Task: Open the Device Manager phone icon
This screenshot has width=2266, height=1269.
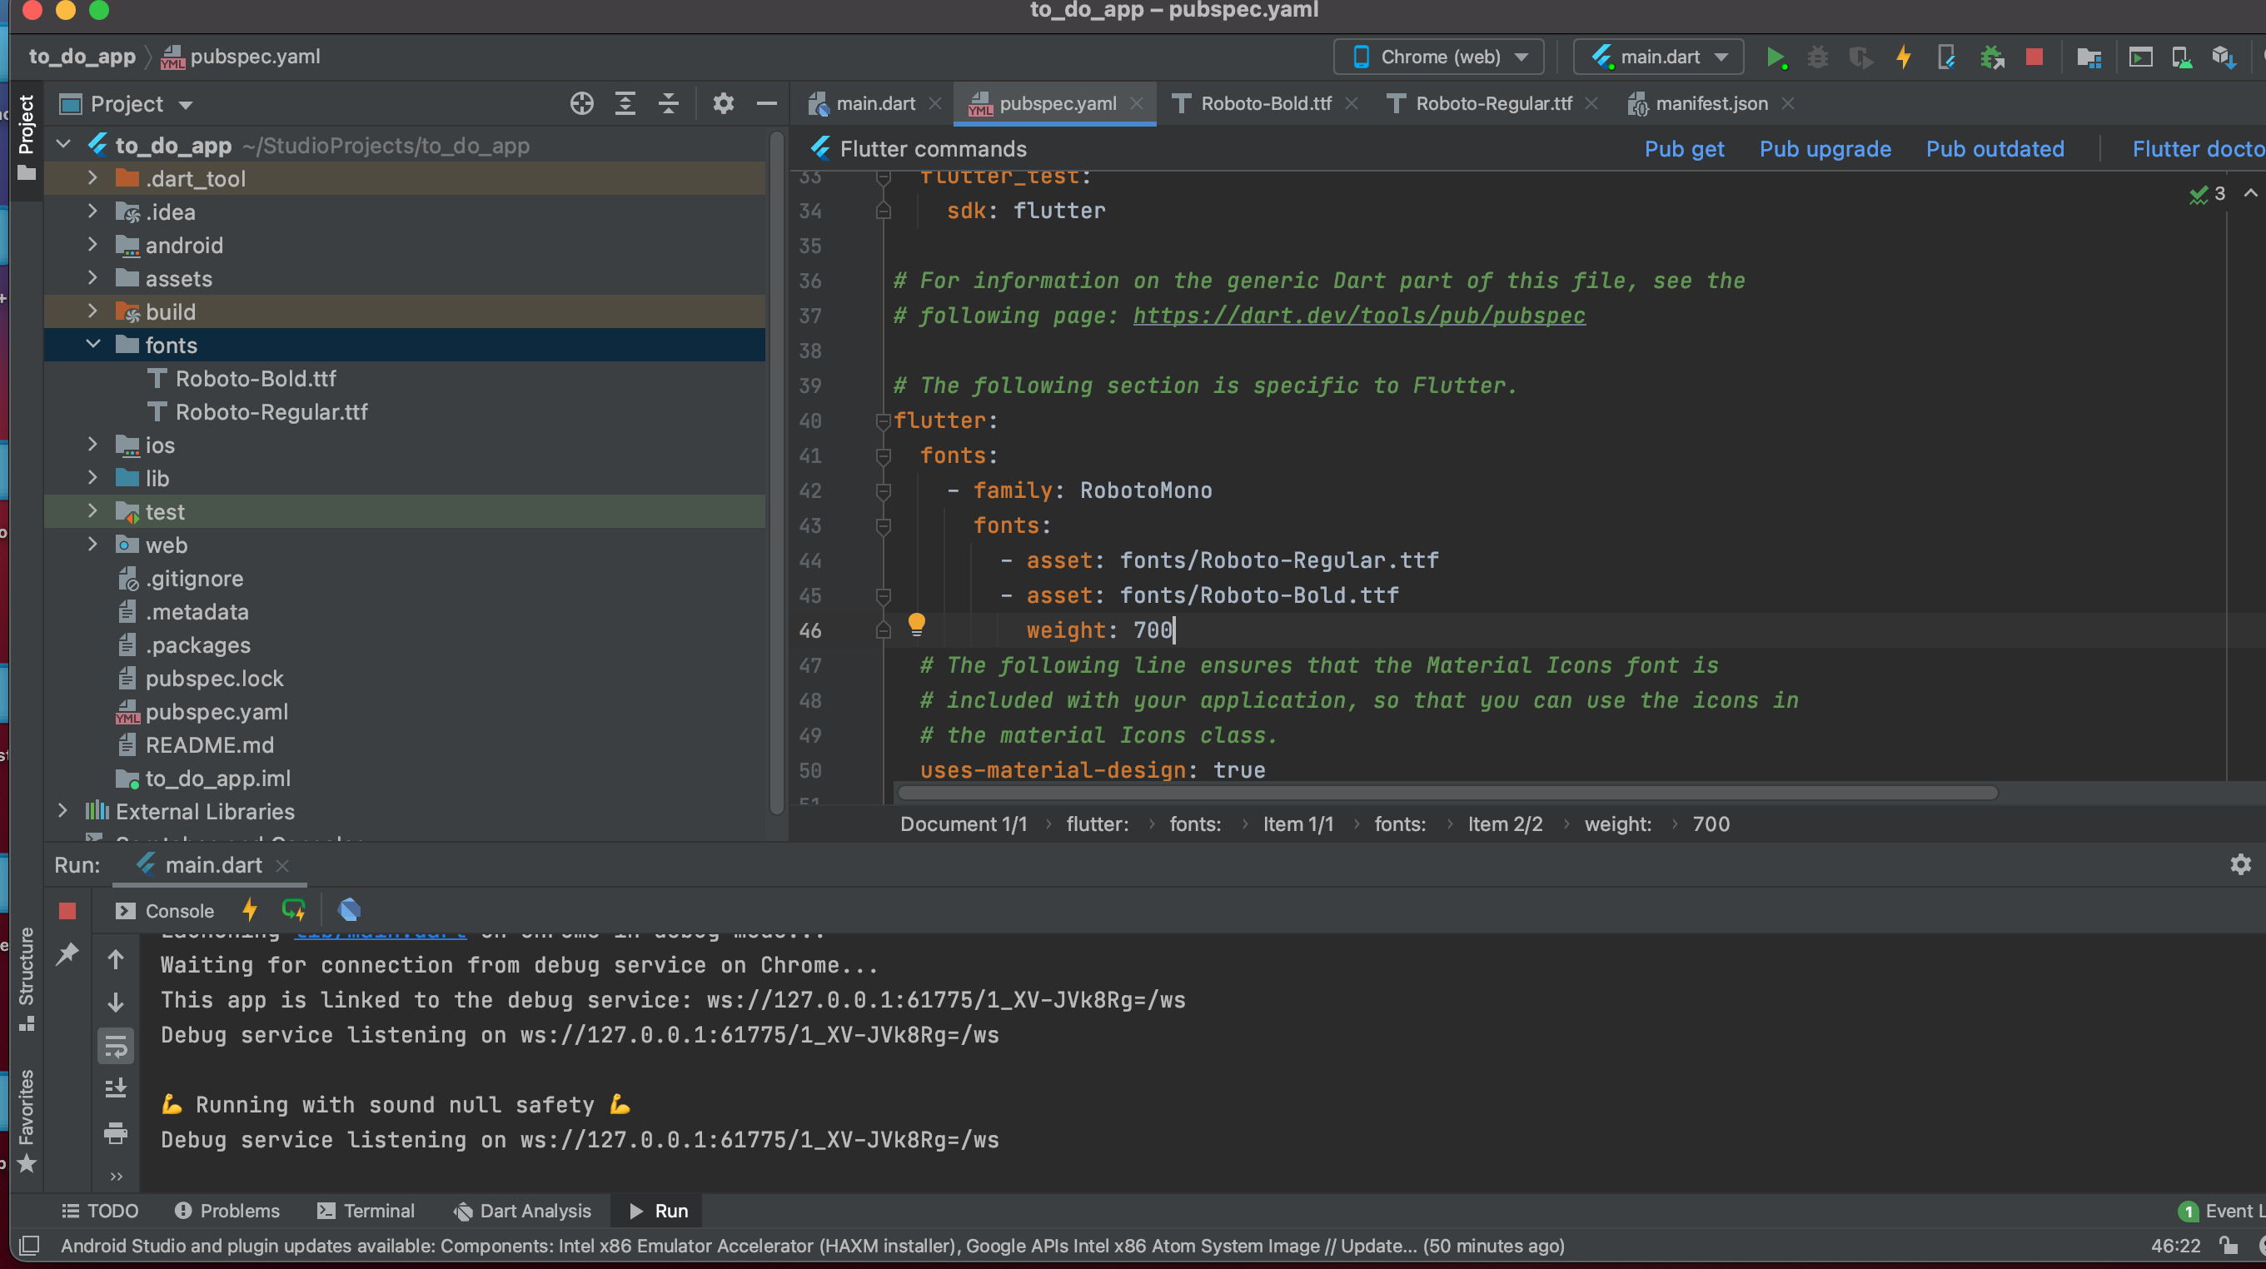Action: click(x=2181, y=57)
